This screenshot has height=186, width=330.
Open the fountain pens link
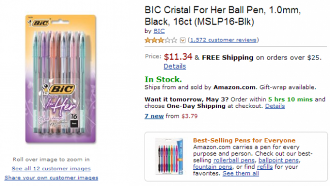pyautogui.click(x=213, y=167)
